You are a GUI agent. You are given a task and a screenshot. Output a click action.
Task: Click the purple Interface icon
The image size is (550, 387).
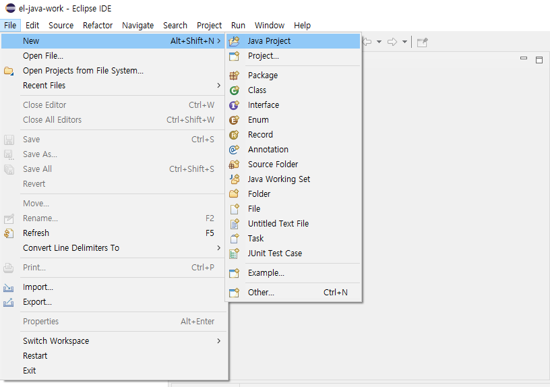pyautogui.click(x=234, y=105)
